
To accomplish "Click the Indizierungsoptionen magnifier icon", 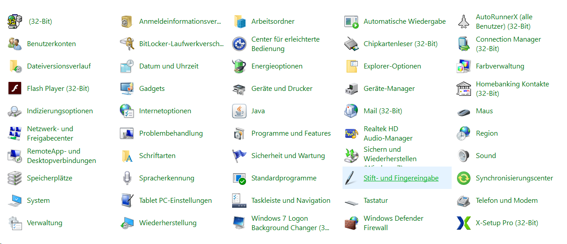I will point(15,111).
